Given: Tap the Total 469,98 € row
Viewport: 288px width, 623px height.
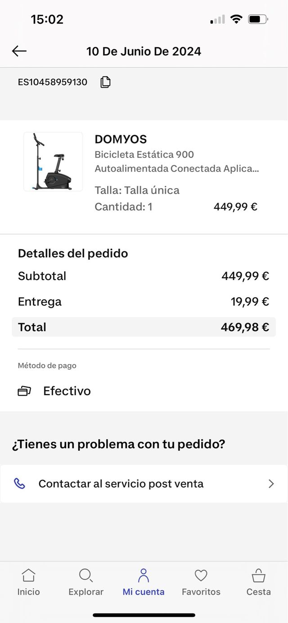Looking at the screenshot, I should coord(144,327).
